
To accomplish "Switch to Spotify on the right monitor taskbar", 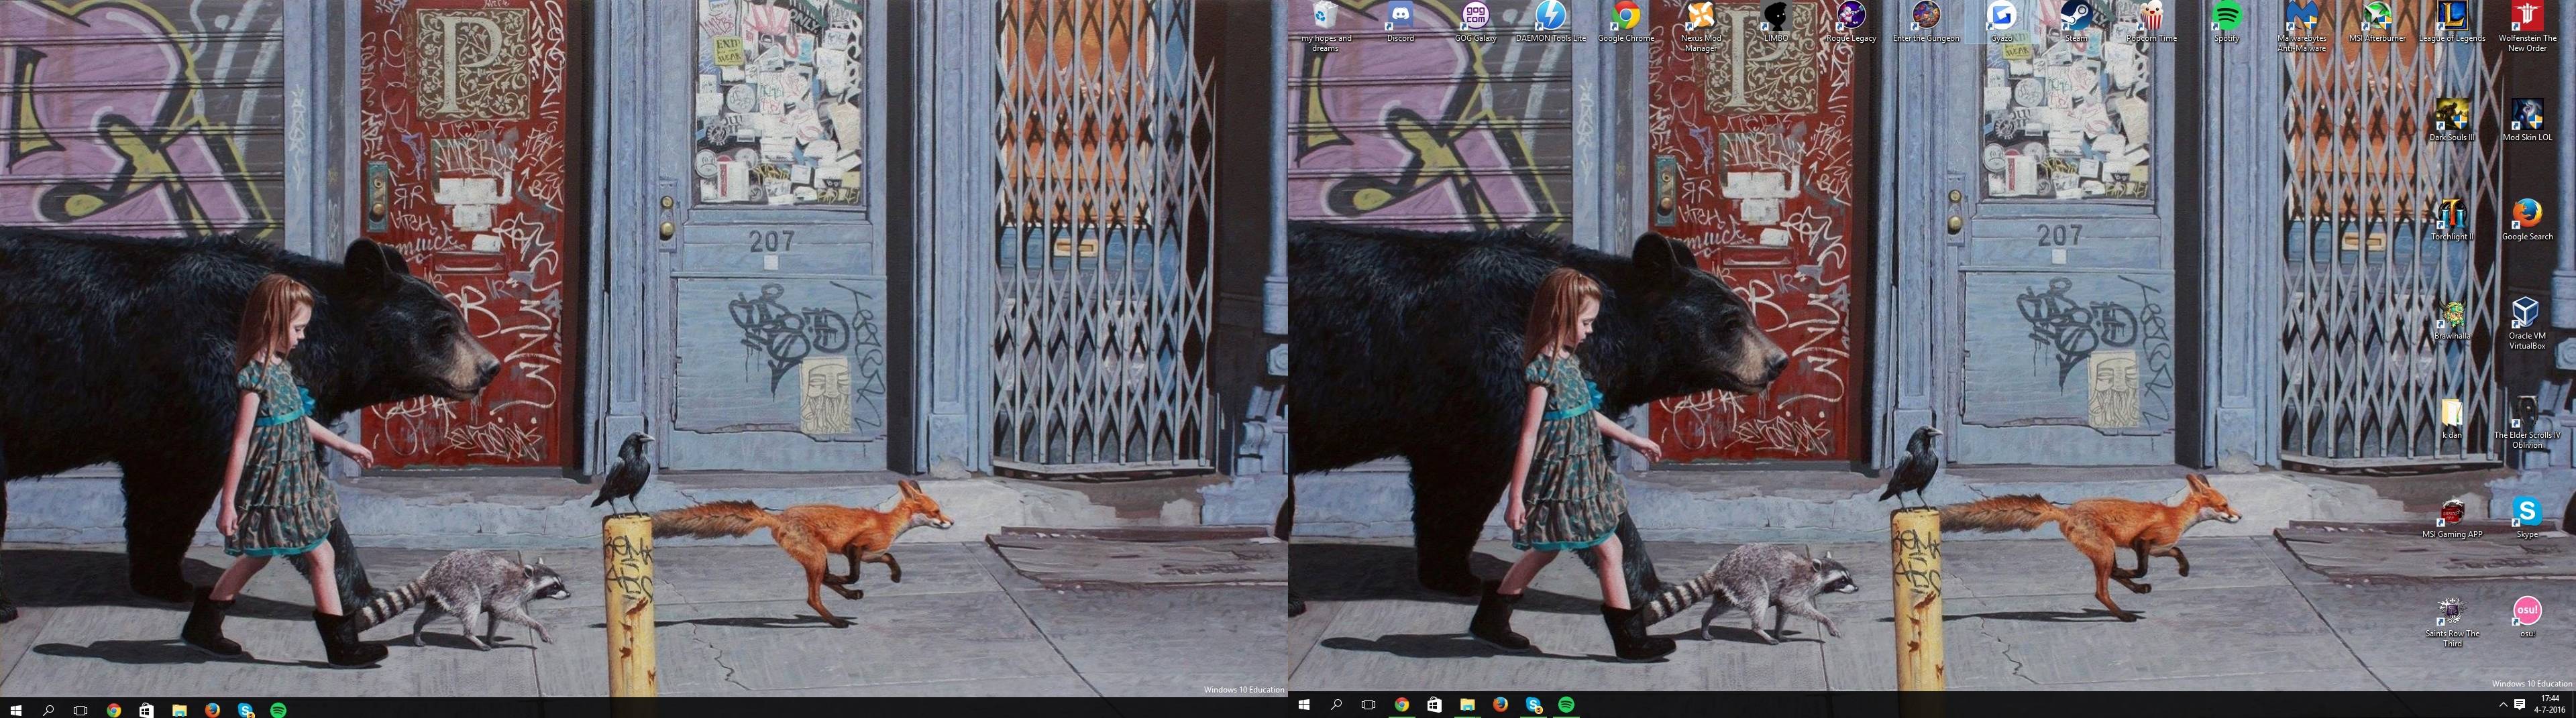I will click(1566, 704).
